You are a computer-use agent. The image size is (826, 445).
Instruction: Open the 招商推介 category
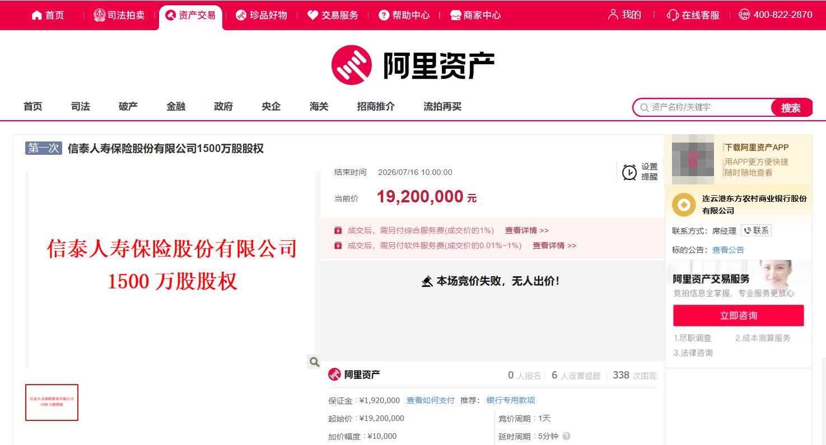[376, 106]
